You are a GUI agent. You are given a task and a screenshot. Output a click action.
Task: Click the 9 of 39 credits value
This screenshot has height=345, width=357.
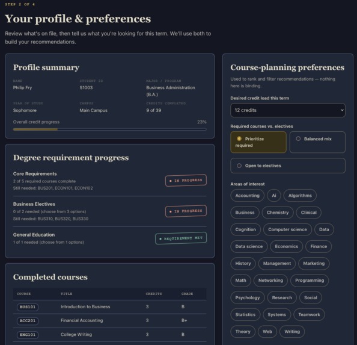(154, 110)
